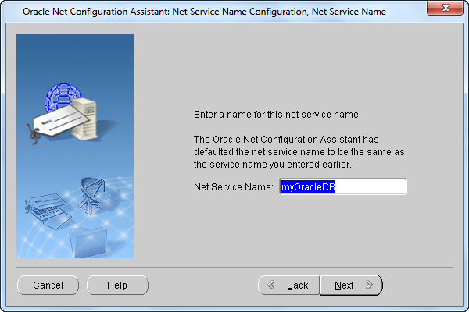
Task: Click the Net Service Name input field
Action: tap(343, 186)
